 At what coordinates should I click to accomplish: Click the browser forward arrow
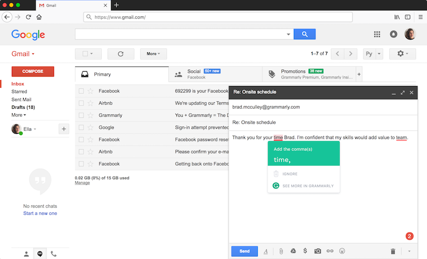point(18,17)
